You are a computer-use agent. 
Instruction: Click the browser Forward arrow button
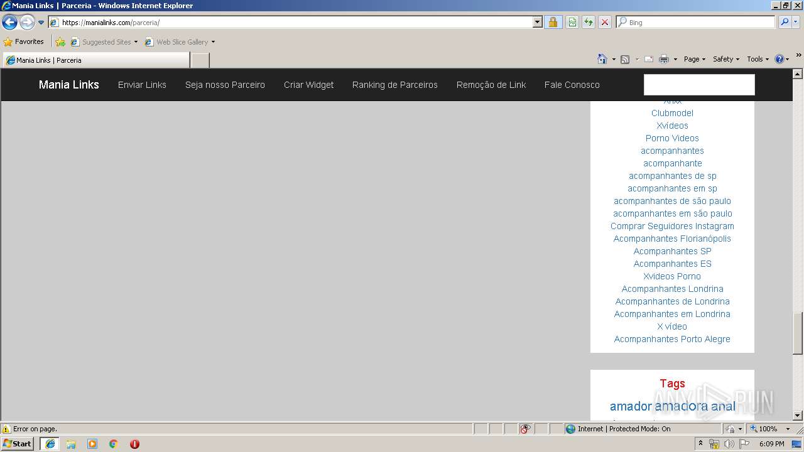tap(27, 23)
